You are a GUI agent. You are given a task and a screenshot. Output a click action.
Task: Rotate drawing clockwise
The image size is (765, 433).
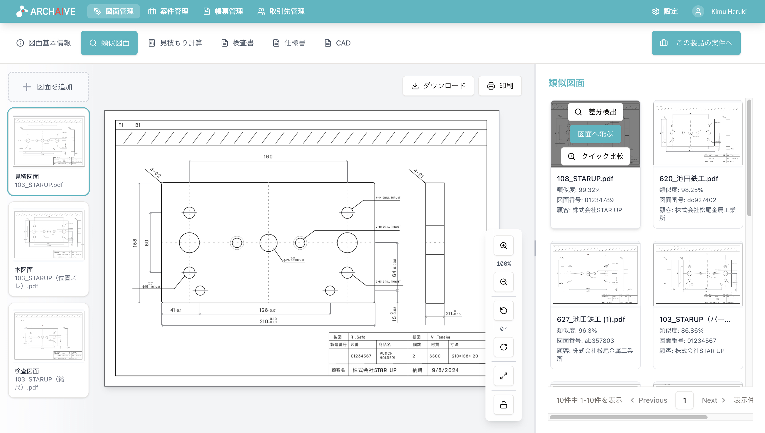pyautogui.click(x=503, y=347)
